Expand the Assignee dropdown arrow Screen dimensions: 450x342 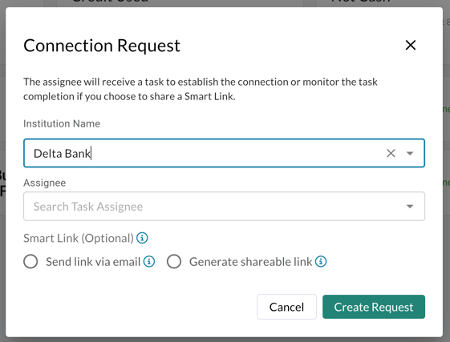point(410,207)
